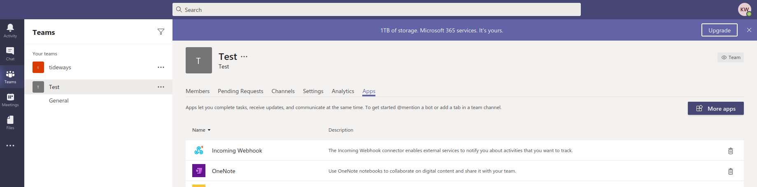Delete the Incoming Webhook app
This screenshot has width=757, height=187.
[731, 151]
